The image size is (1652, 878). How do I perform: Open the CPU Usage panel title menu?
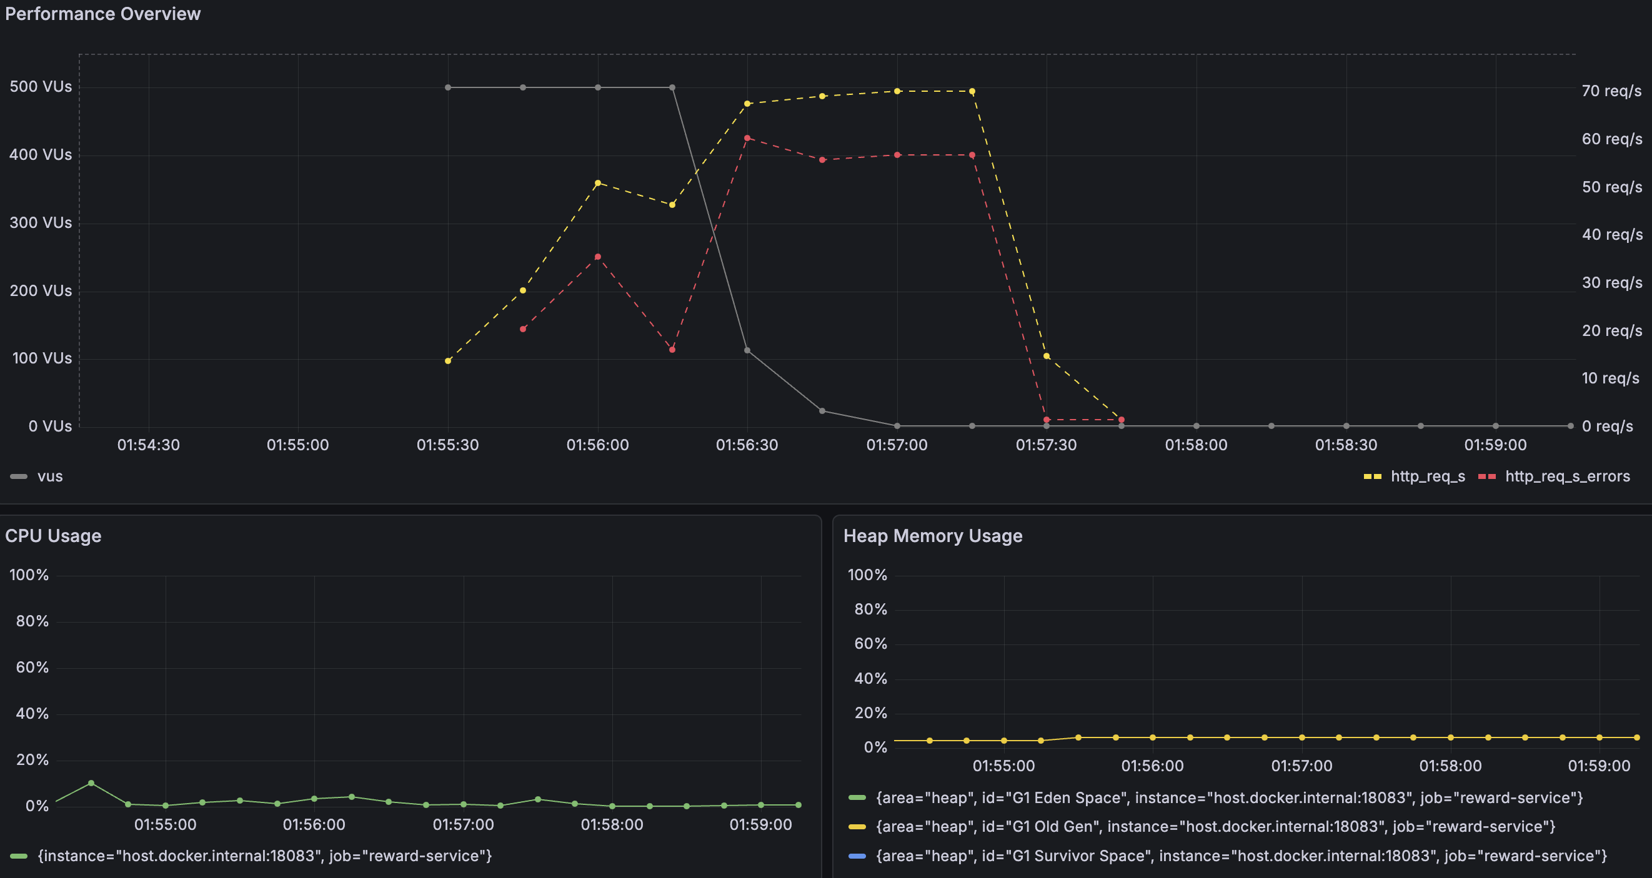(x=53, y=536)
